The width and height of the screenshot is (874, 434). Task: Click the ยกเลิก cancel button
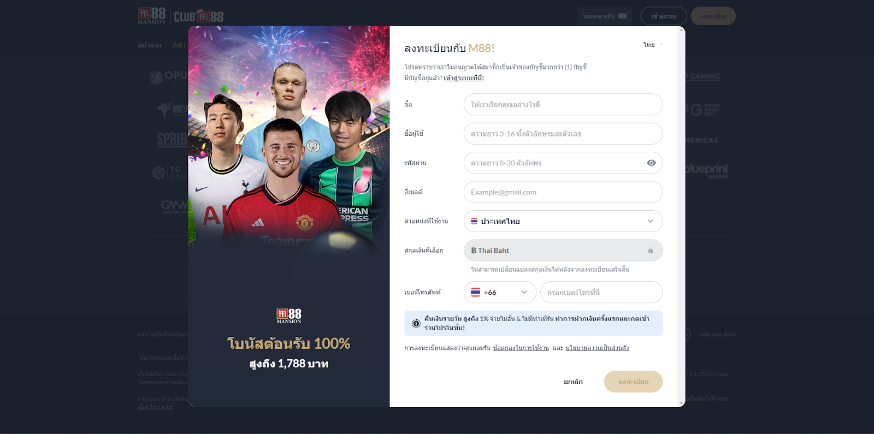pyautogui.click(x=573, y=382)
